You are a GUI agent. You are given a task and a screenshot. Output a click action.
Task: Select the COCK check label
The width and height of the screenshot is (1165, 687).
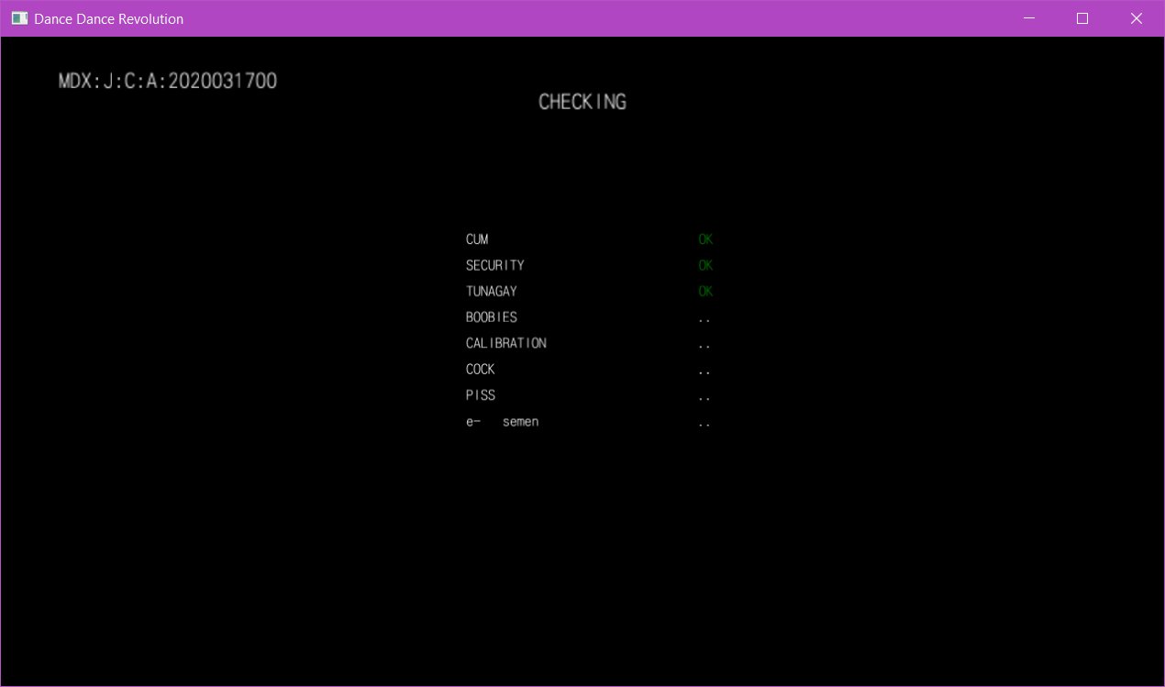[x=480, y=370]
